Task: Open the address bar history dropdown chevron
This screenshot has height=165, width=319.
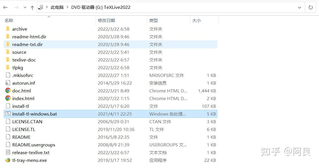Action: pos(299,7)
